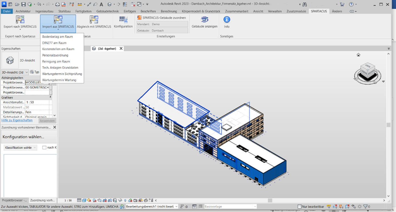The width and height of the screenshot is (396, 212).
Task: Click the 3D view horizontal scrollbar thumb
Action: click(x=270, y=200)
